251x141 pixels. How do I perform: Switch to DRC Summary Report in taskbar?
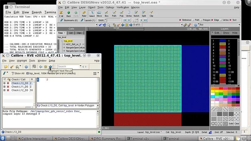click(x=107, y=138)
